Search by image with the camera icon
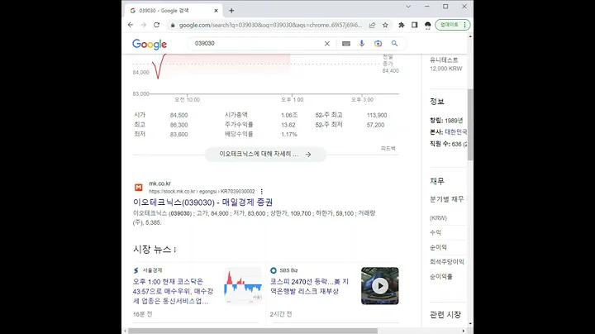The image size is (595, 334). click(378, 44)
